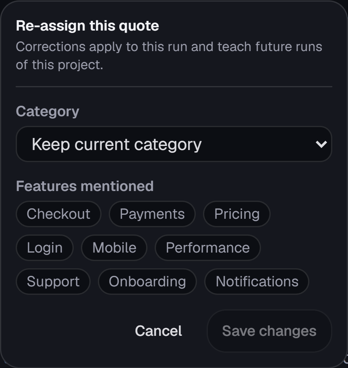Image resolution: width=348 pixels, height=368 pixels.
Task: Cancel the re-assign dialog
Action: point(158,331)
